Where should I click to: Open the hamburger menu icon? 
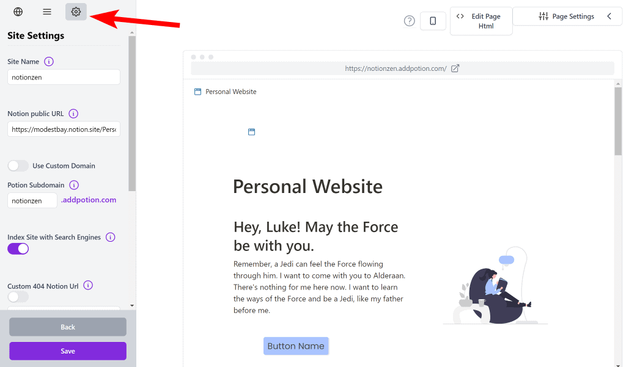click(47, 12)
